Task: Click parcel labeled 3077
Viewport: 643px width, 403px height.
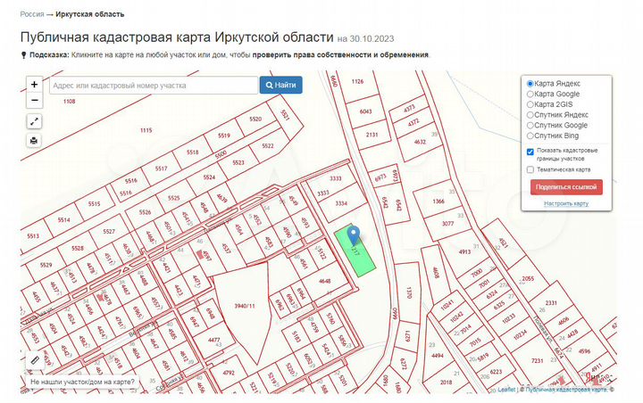Action: click(447, 224)
